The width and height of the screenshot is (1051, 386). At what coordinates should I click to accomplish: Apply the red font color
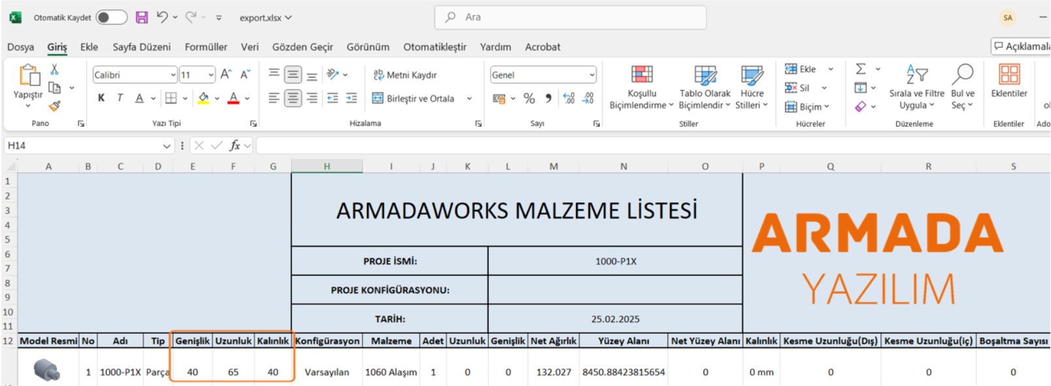tap(233, 98)
